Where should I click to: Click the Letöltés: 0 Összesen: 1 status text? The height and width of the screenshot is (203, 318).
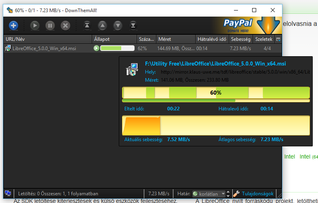pyautogui.click(x=58, y=194)
